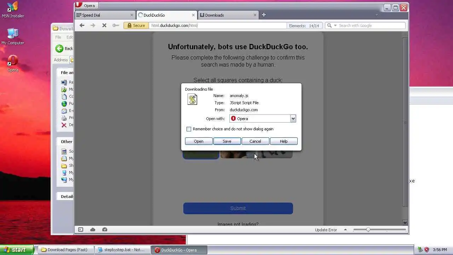Open the My Computer desktop icon
The height and width of the screenshot is (255, 453).
click(13, 36)
